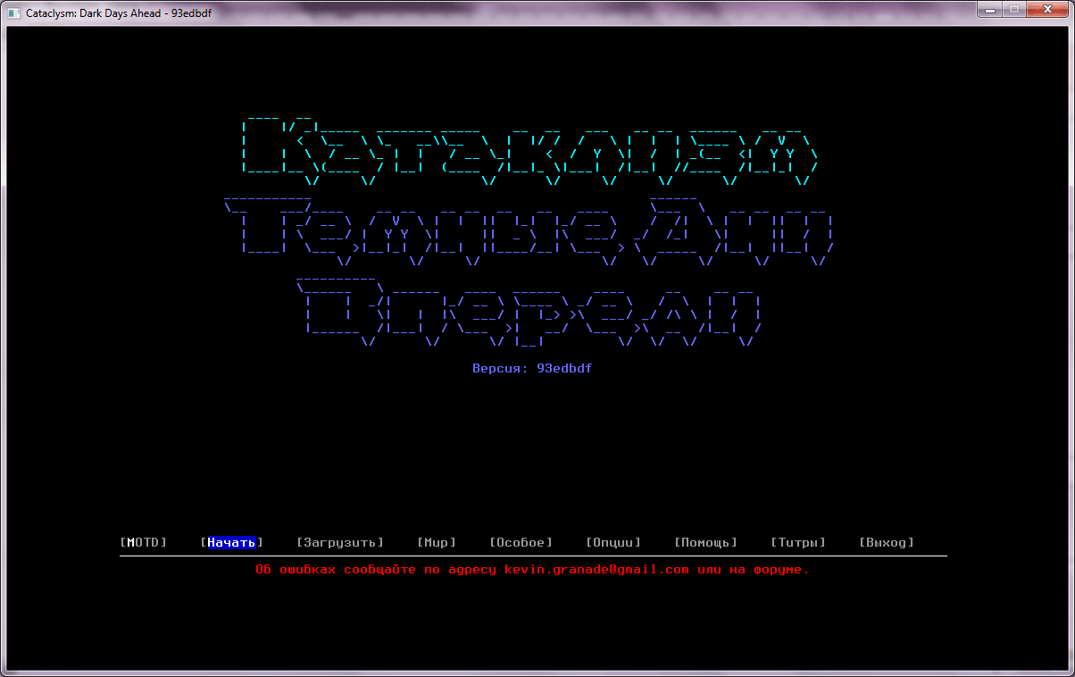The width and height of the screenshot is (1075, 677).
Task: Open the Опции settings menu
Action: click(613, 542)
